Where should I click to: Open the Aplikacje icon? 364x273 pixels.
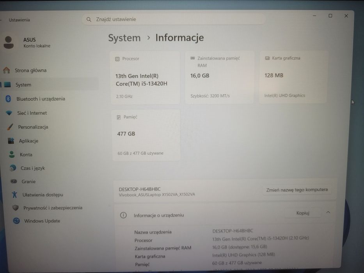pos(11,141)
